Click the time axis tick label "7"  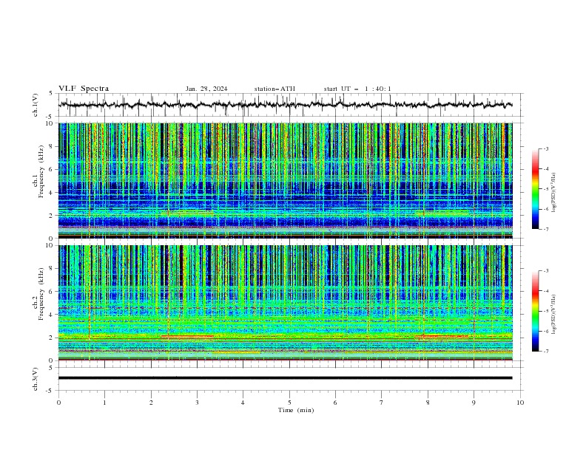click(382, 403)
